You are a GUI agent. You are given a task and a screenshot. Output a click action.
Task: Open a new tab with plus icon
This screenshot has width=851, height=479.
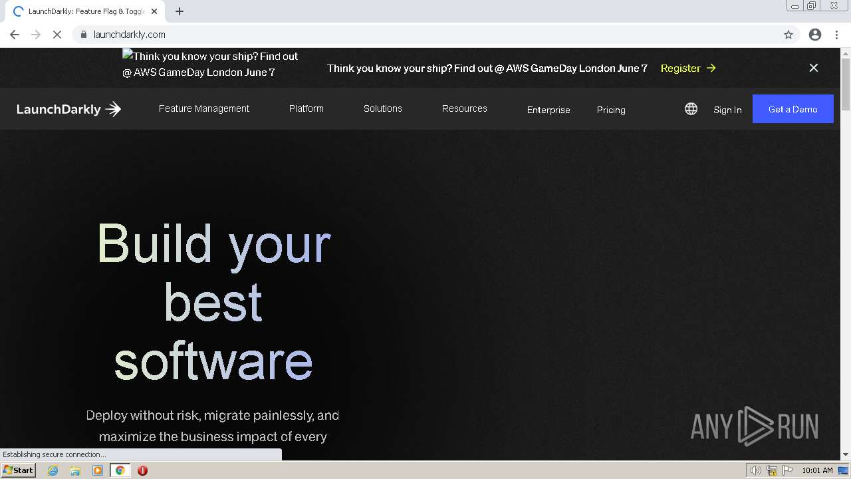pyautogui.click(x=180, y=11)
